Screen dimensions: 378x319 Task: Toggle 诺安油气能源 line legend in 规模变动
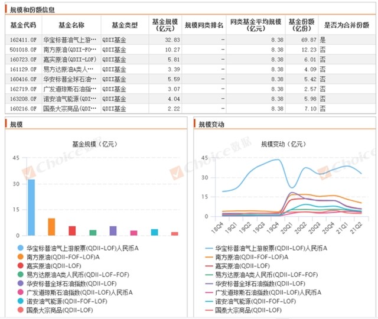point(250,301)
